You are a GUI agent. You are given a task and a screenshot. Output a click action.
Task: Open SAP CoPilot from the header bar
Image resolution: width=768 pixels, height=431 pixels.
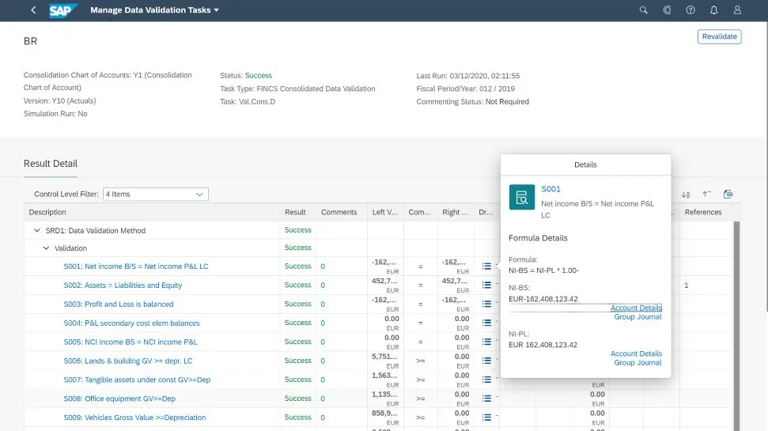click(667, 10)
